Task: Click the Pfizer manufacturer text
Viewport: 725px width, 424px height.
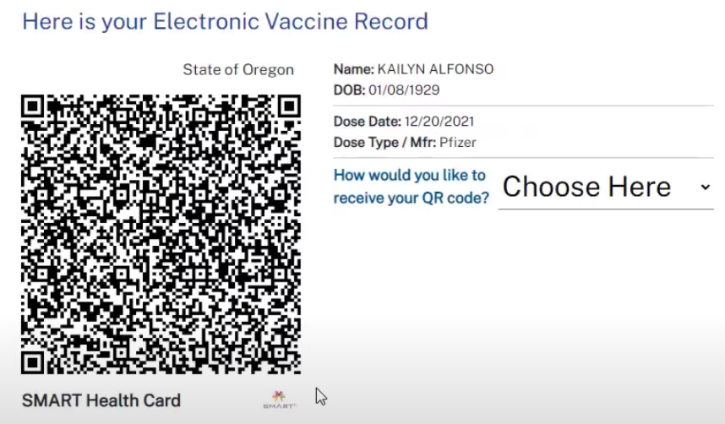Action: tap(458, 143)
